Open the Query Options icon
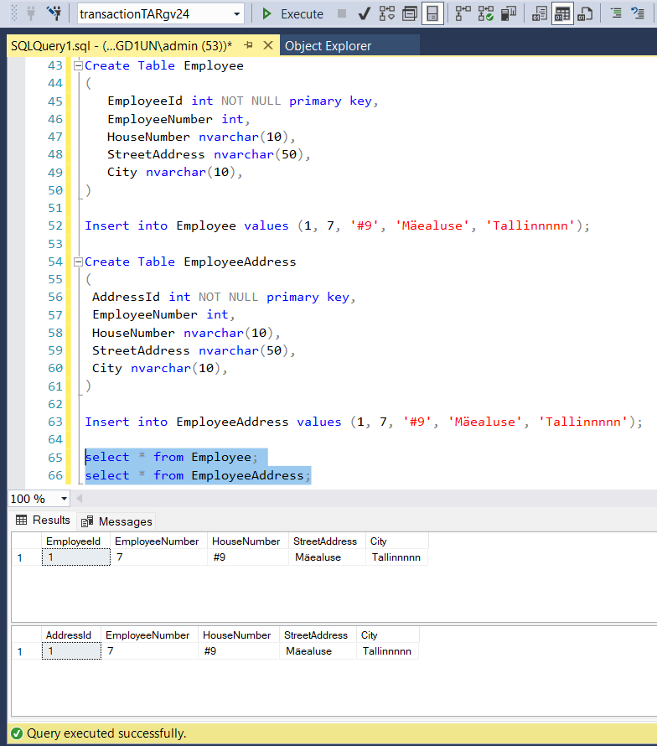 coord(409,13)
